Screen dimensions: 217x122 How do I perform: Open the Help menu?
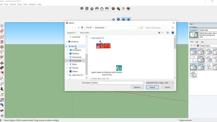pyautogui.click(x=39, y=4)
